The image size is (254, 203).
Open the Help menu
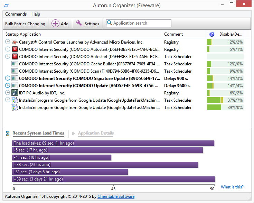36,14
